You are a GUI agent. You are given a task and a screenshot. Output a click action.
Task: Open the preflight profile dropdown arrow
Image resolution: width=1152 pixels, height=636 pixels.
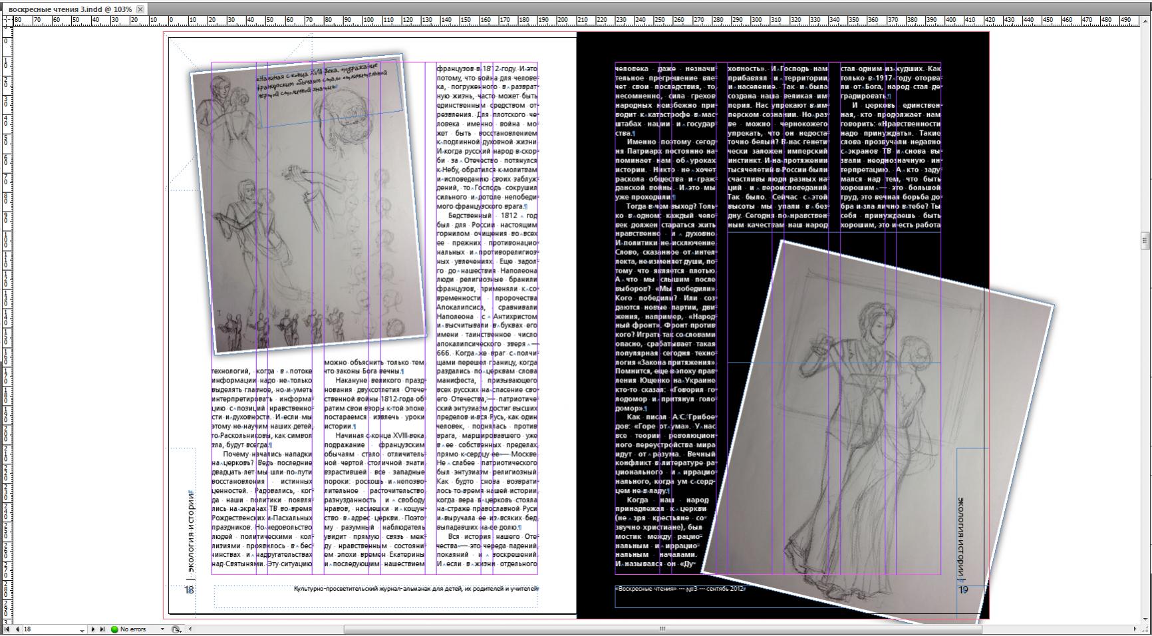pos(162,629)
